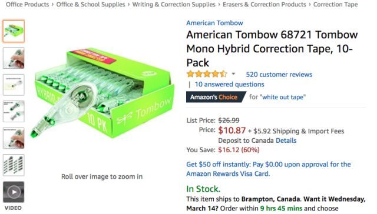
Task: Expand the star rating dropdown arrow
Action: click(233, 74)
